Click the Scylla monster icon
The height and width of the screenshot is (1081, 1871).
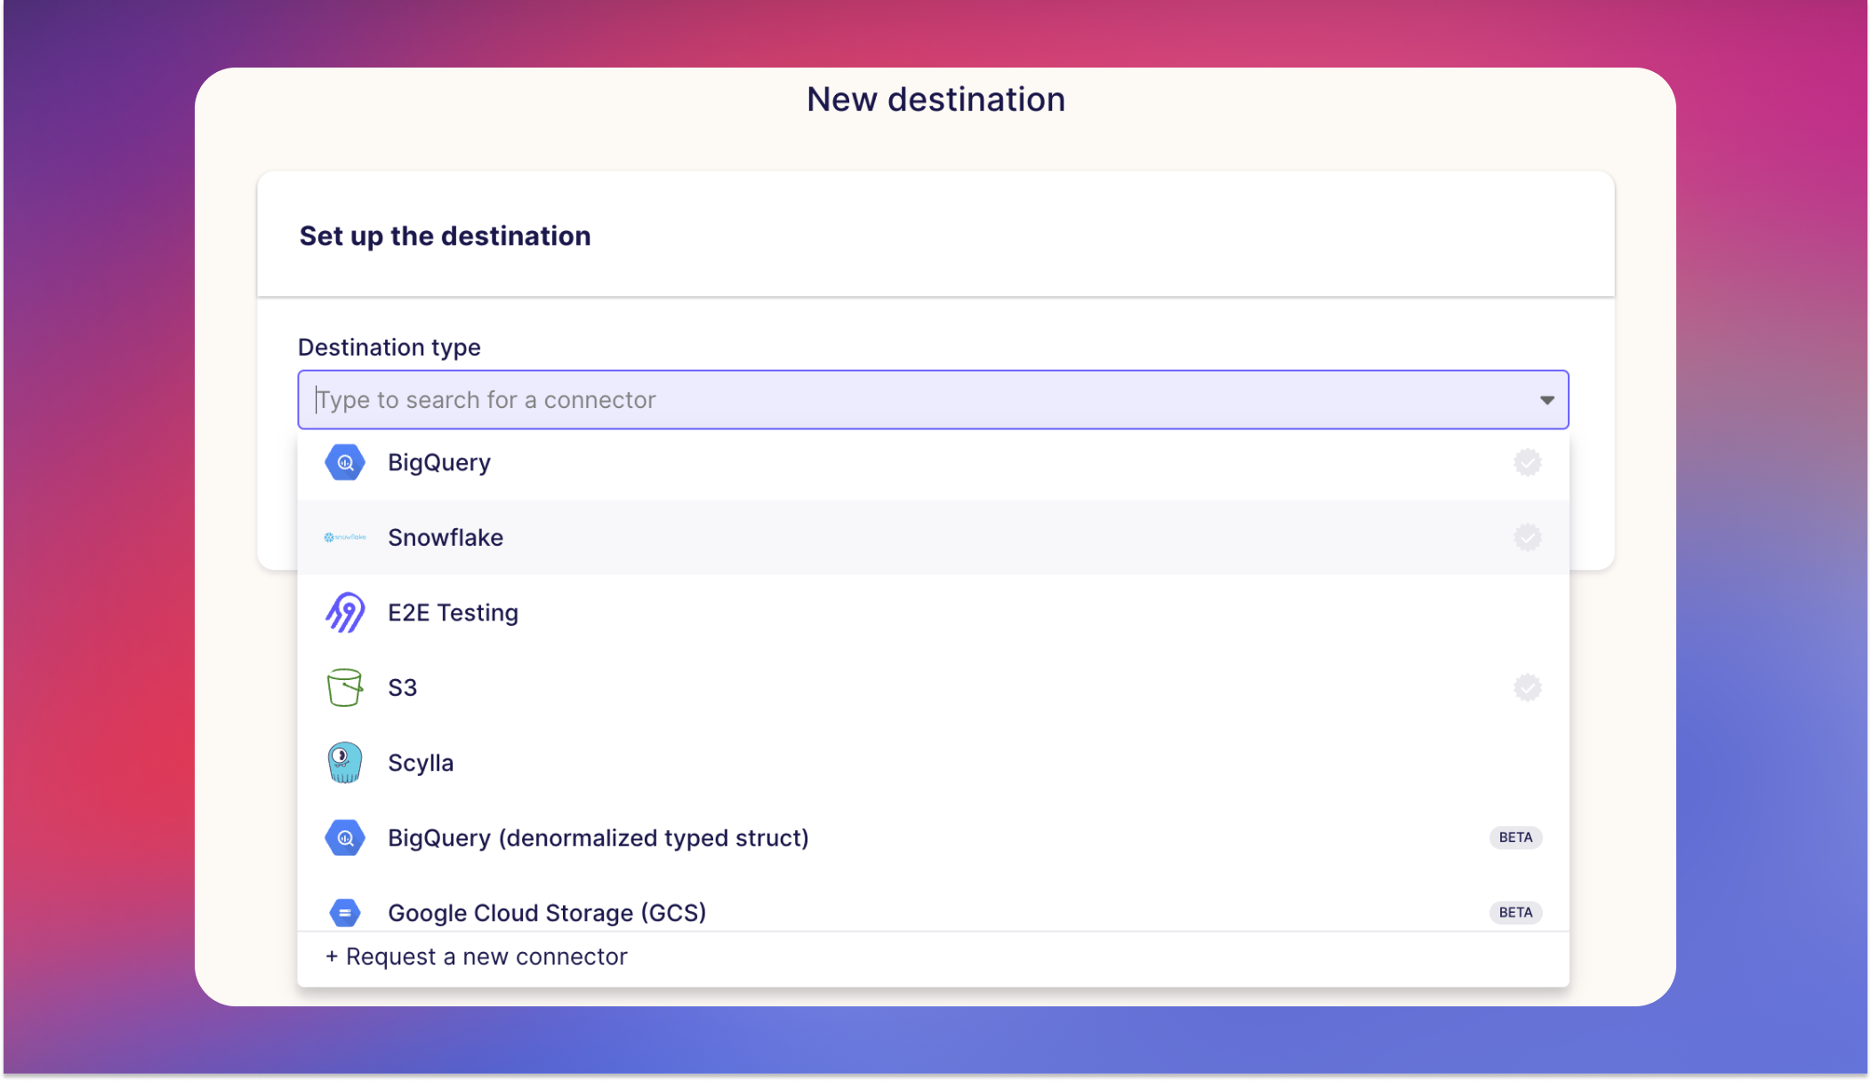[x=345, y=763]
